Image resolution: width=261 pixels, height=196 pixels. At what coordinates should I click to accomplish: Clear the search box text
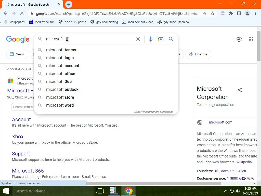pos(138,39)
